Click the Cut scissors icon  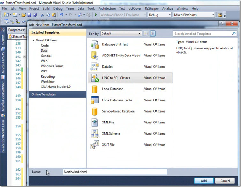coord(42,15)
